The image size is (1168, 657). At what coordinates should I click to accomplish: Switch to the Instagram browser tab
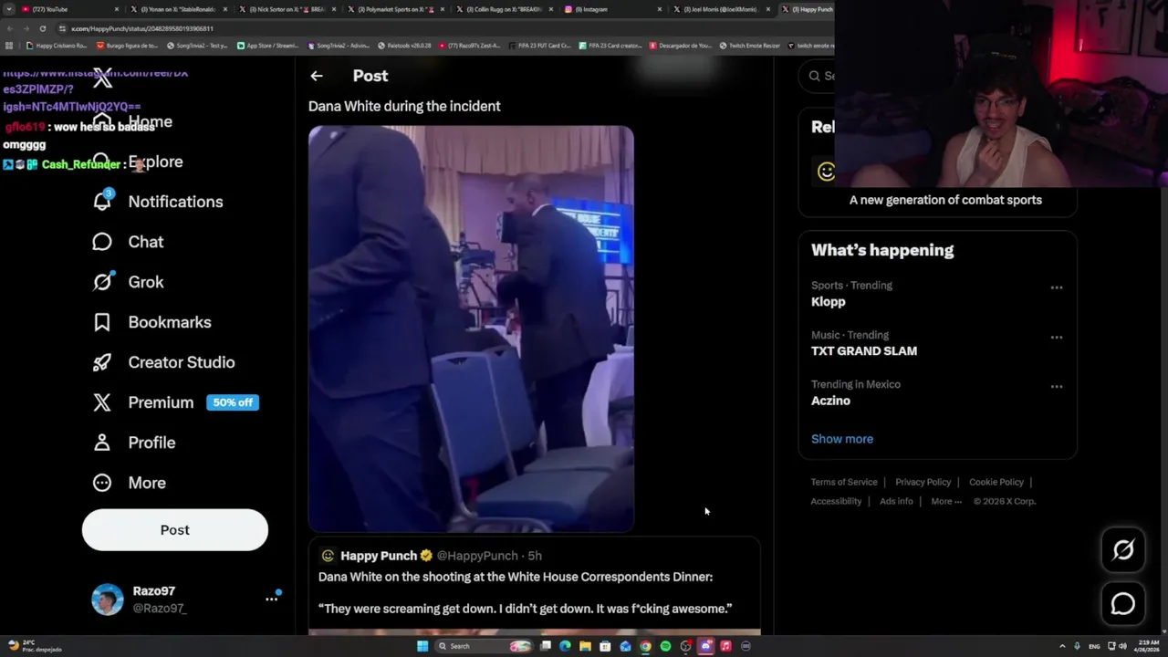tap(611, 9)
